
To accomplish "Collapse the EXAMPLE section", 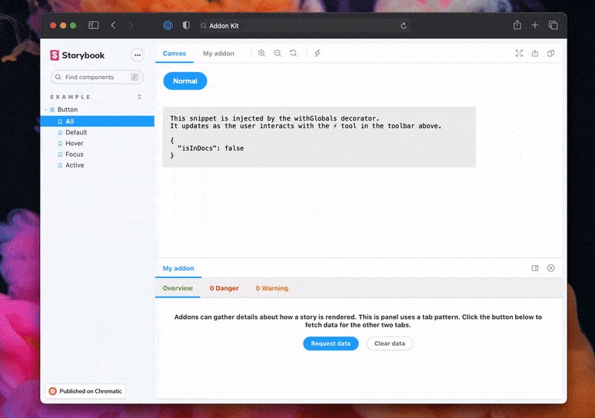I will 139,98.
